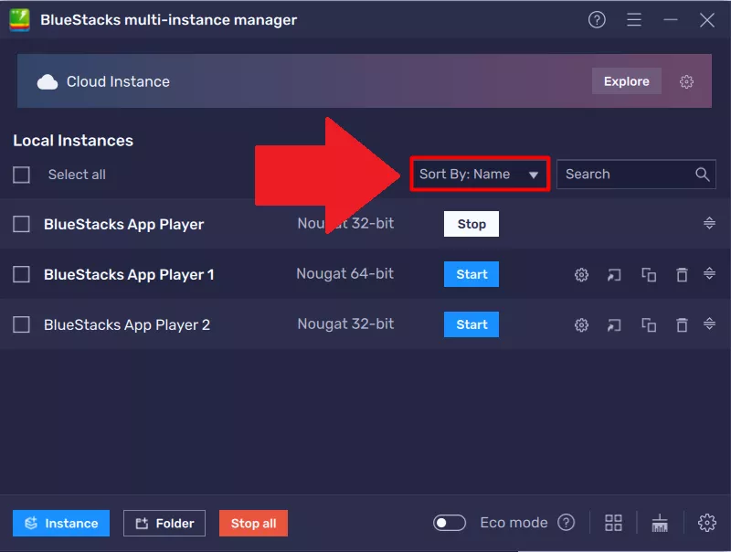Open the hamburger menu
This screenshot has width=731, height=552.
634,19
